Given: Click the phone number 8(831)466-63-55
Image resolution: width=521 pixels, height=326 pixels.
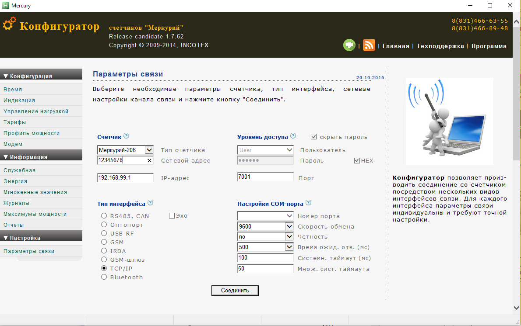Looking at the screenshot, I should (x=480, y=21).
